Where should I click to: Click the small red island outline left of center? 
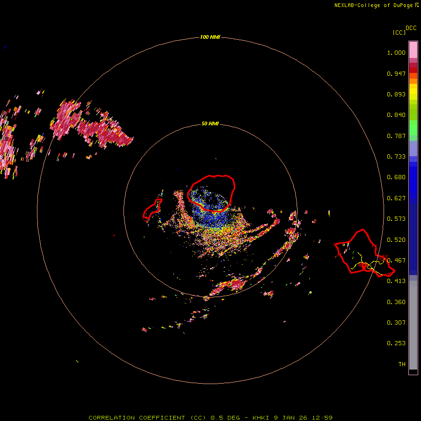coord(152,210)
